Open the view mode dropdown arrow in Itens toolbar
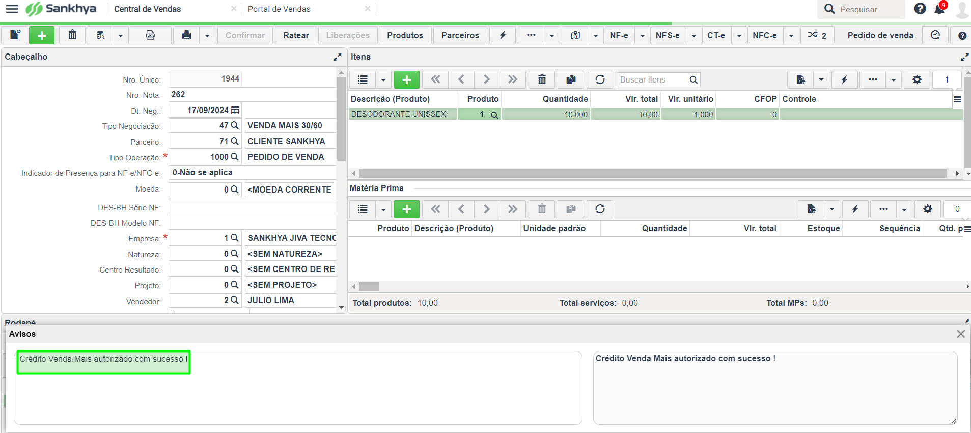 pyautogui.click(x=383, y=79)
